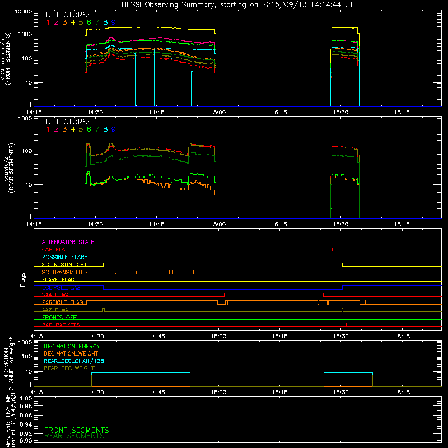Pick detector 6 in rear segments legend
The image size is (448, 448).
pyautogui.click(x=89, y=129)
